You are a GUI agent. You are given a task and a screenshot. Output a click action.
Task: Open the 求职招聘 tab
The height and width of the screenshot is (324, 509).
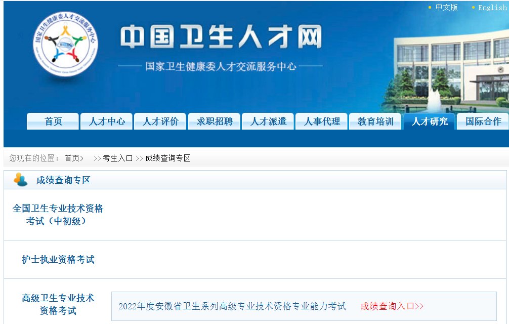tap(214, 121)
